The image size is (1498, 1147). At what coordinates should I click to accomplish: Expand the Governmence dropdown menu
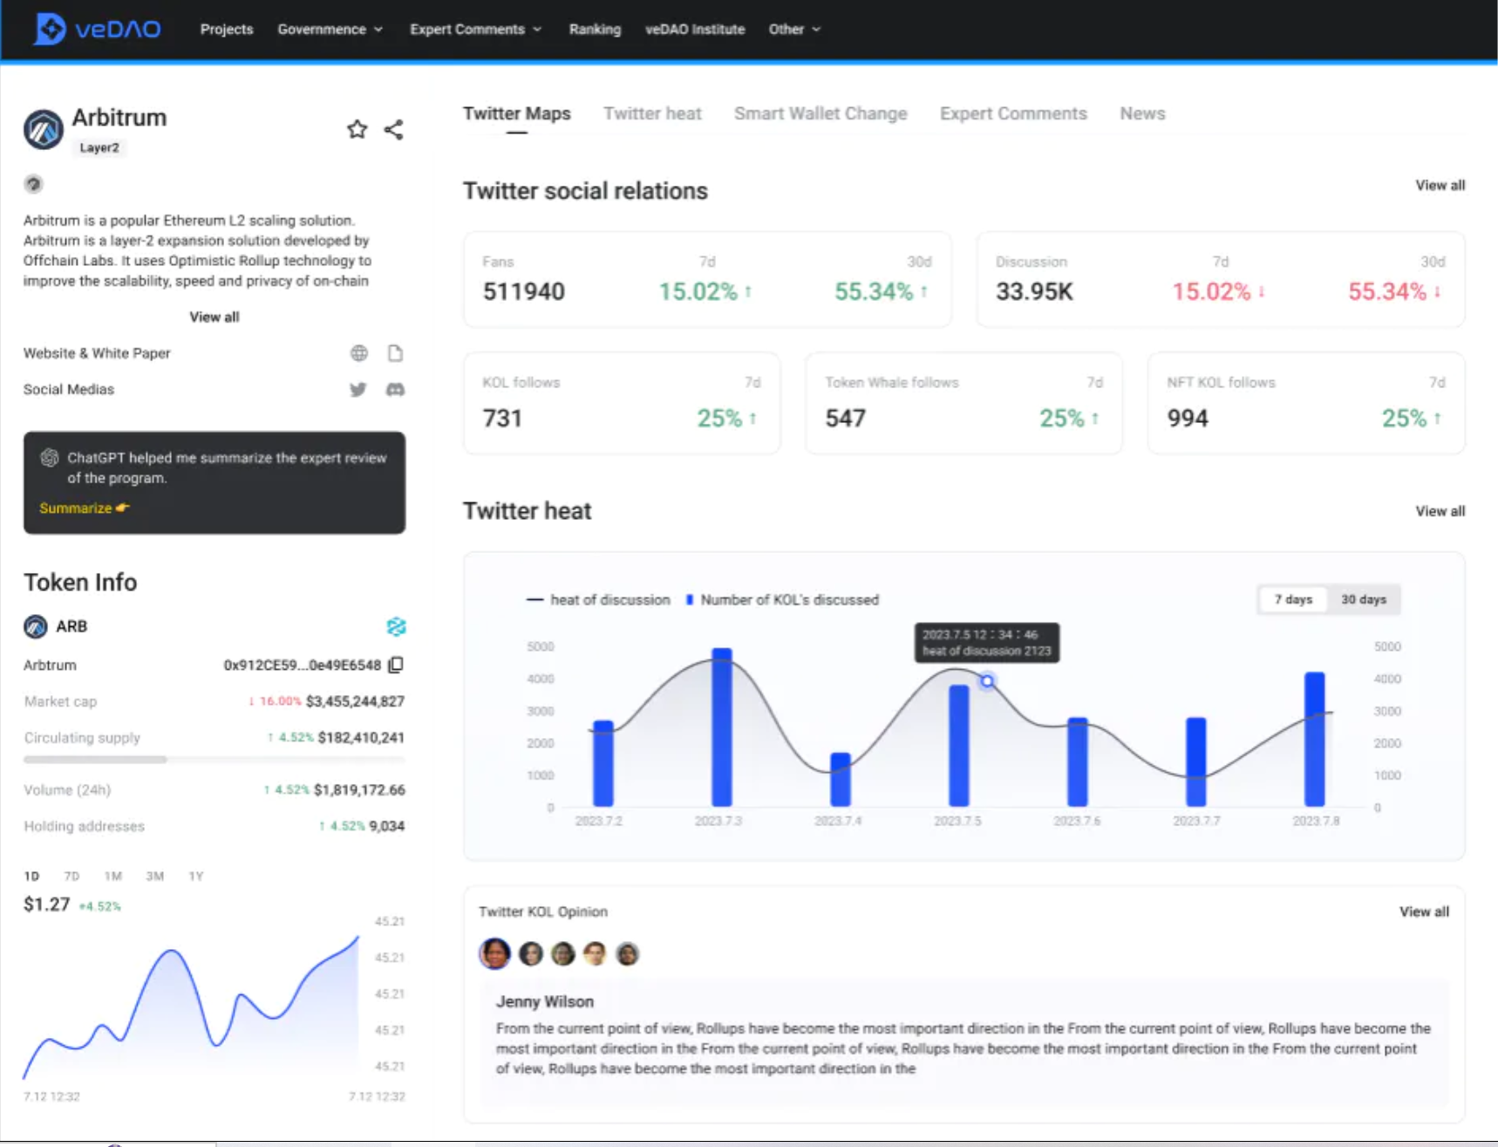(330, 29)
